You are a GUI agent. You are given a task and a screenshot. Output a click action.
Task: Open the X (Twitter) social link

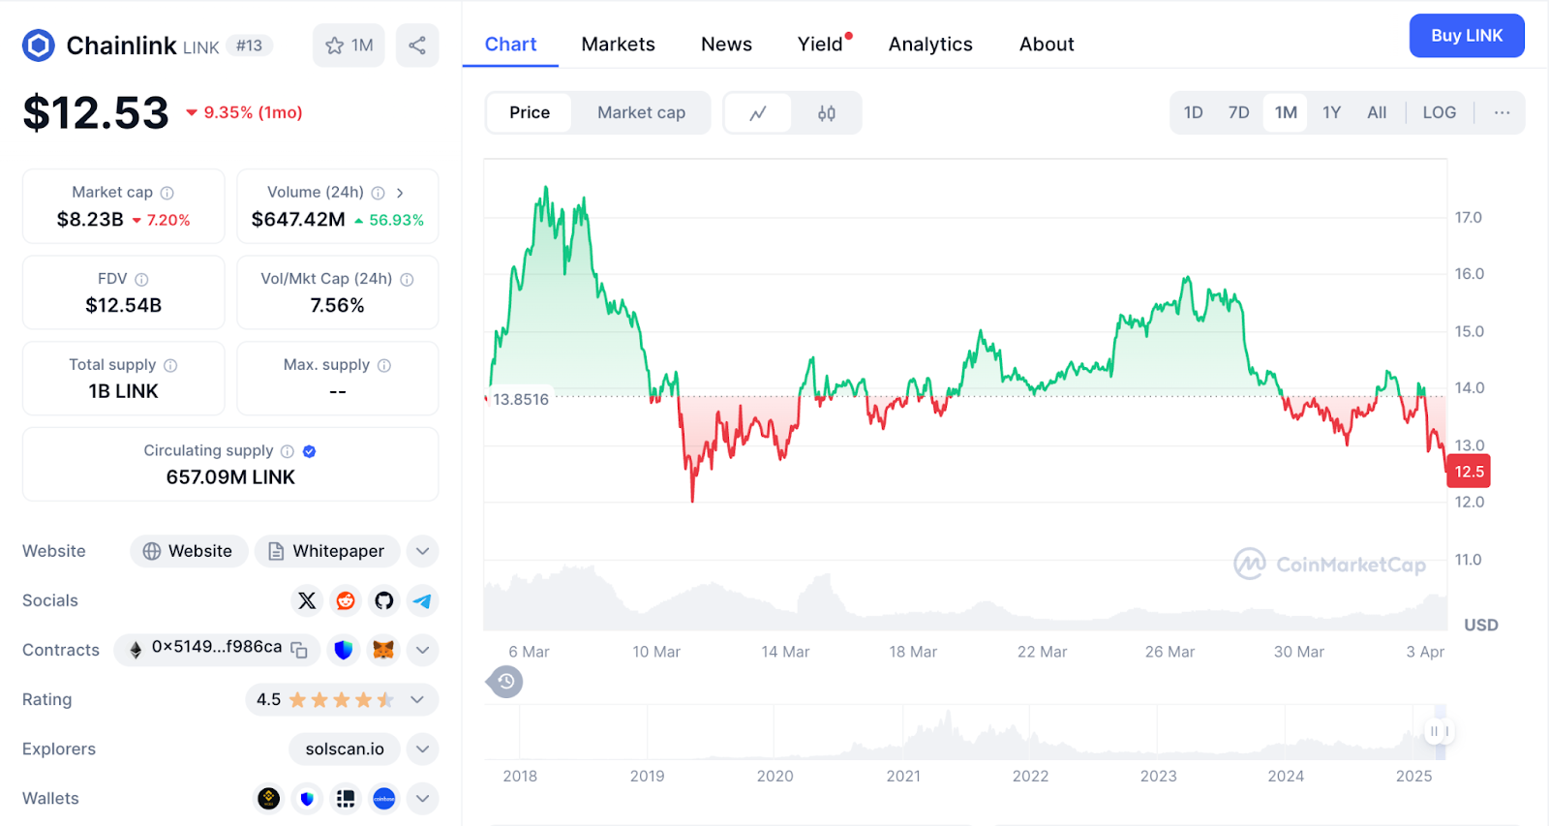tap(307, 600)
